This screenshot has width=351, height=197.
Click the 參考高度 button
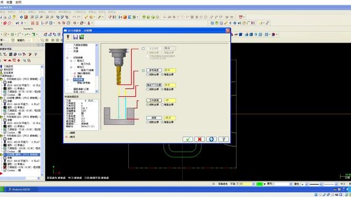pos(154,71)
